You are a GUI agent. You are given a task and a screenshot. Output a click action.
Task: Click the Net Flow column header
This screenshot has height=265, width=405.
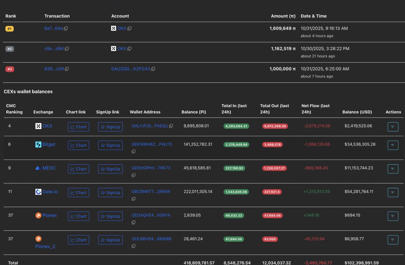pyautogui.click(x=316, y=109)
